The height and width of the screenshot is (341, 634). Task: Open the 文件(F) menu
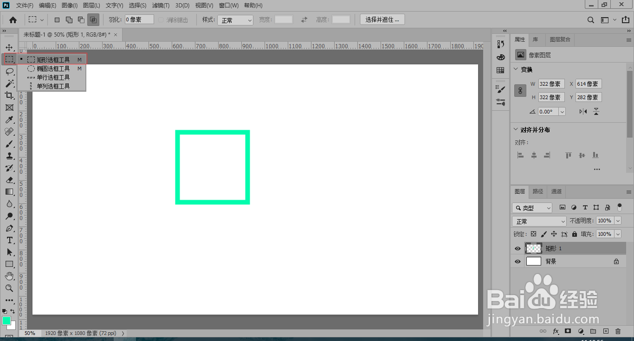tap(25, 6)
